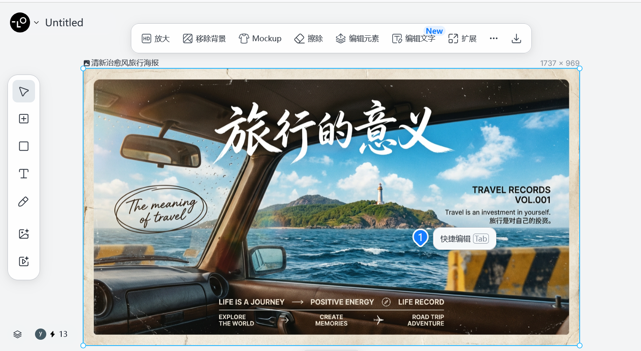Click the top-right selection handle of the image
The width and height of the screenshot is (641, 351).
coord(580,69)
